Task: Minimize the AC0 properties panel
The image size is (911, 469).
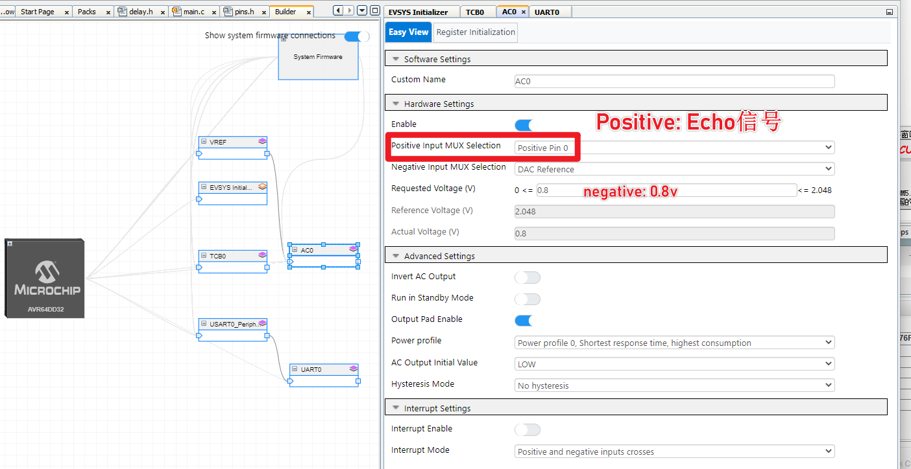Action: pos(889,12)
